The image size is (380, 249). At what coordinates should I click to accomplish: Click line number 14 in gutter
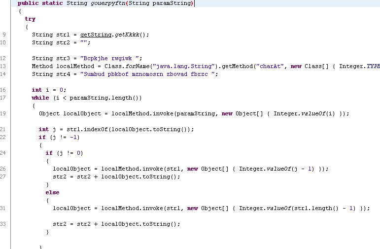coord(3,74)
